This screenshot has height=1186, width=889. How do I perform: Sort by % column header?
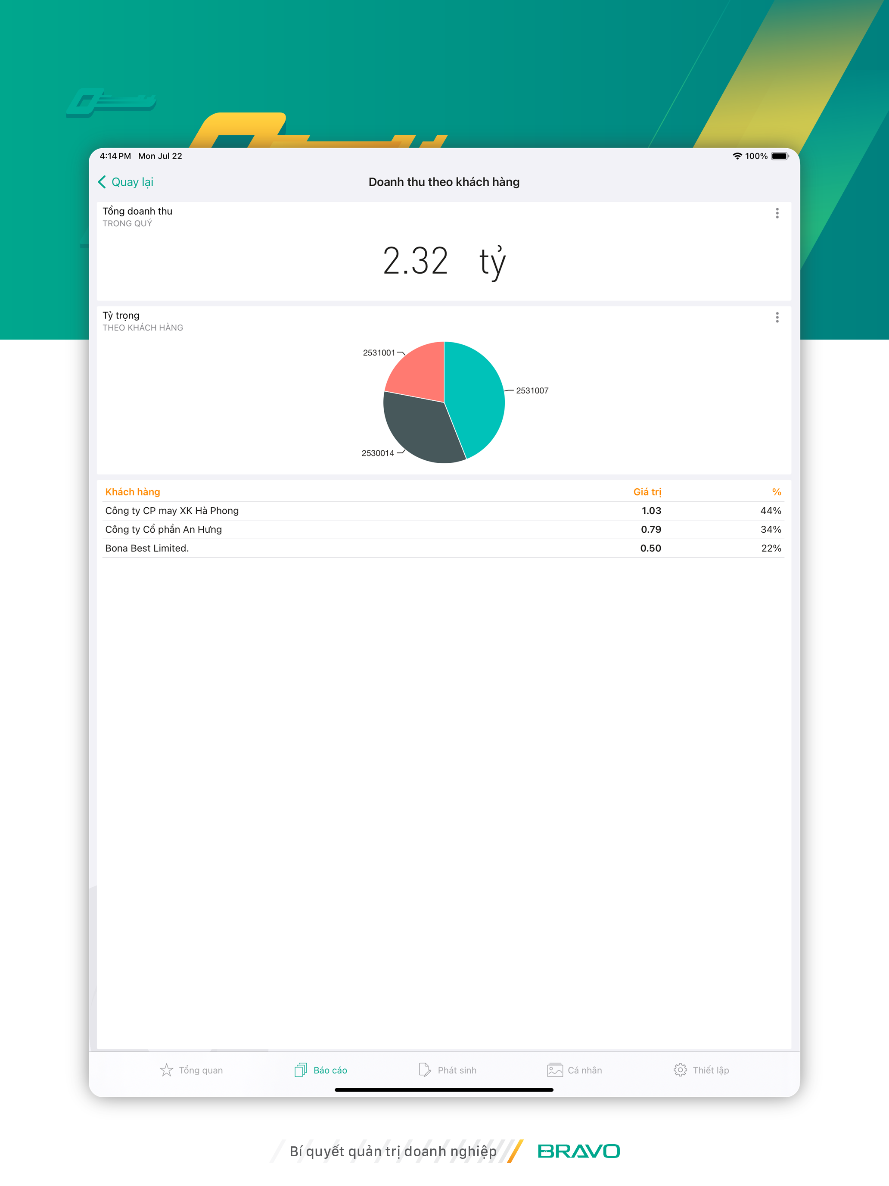[x=777, y=492]
